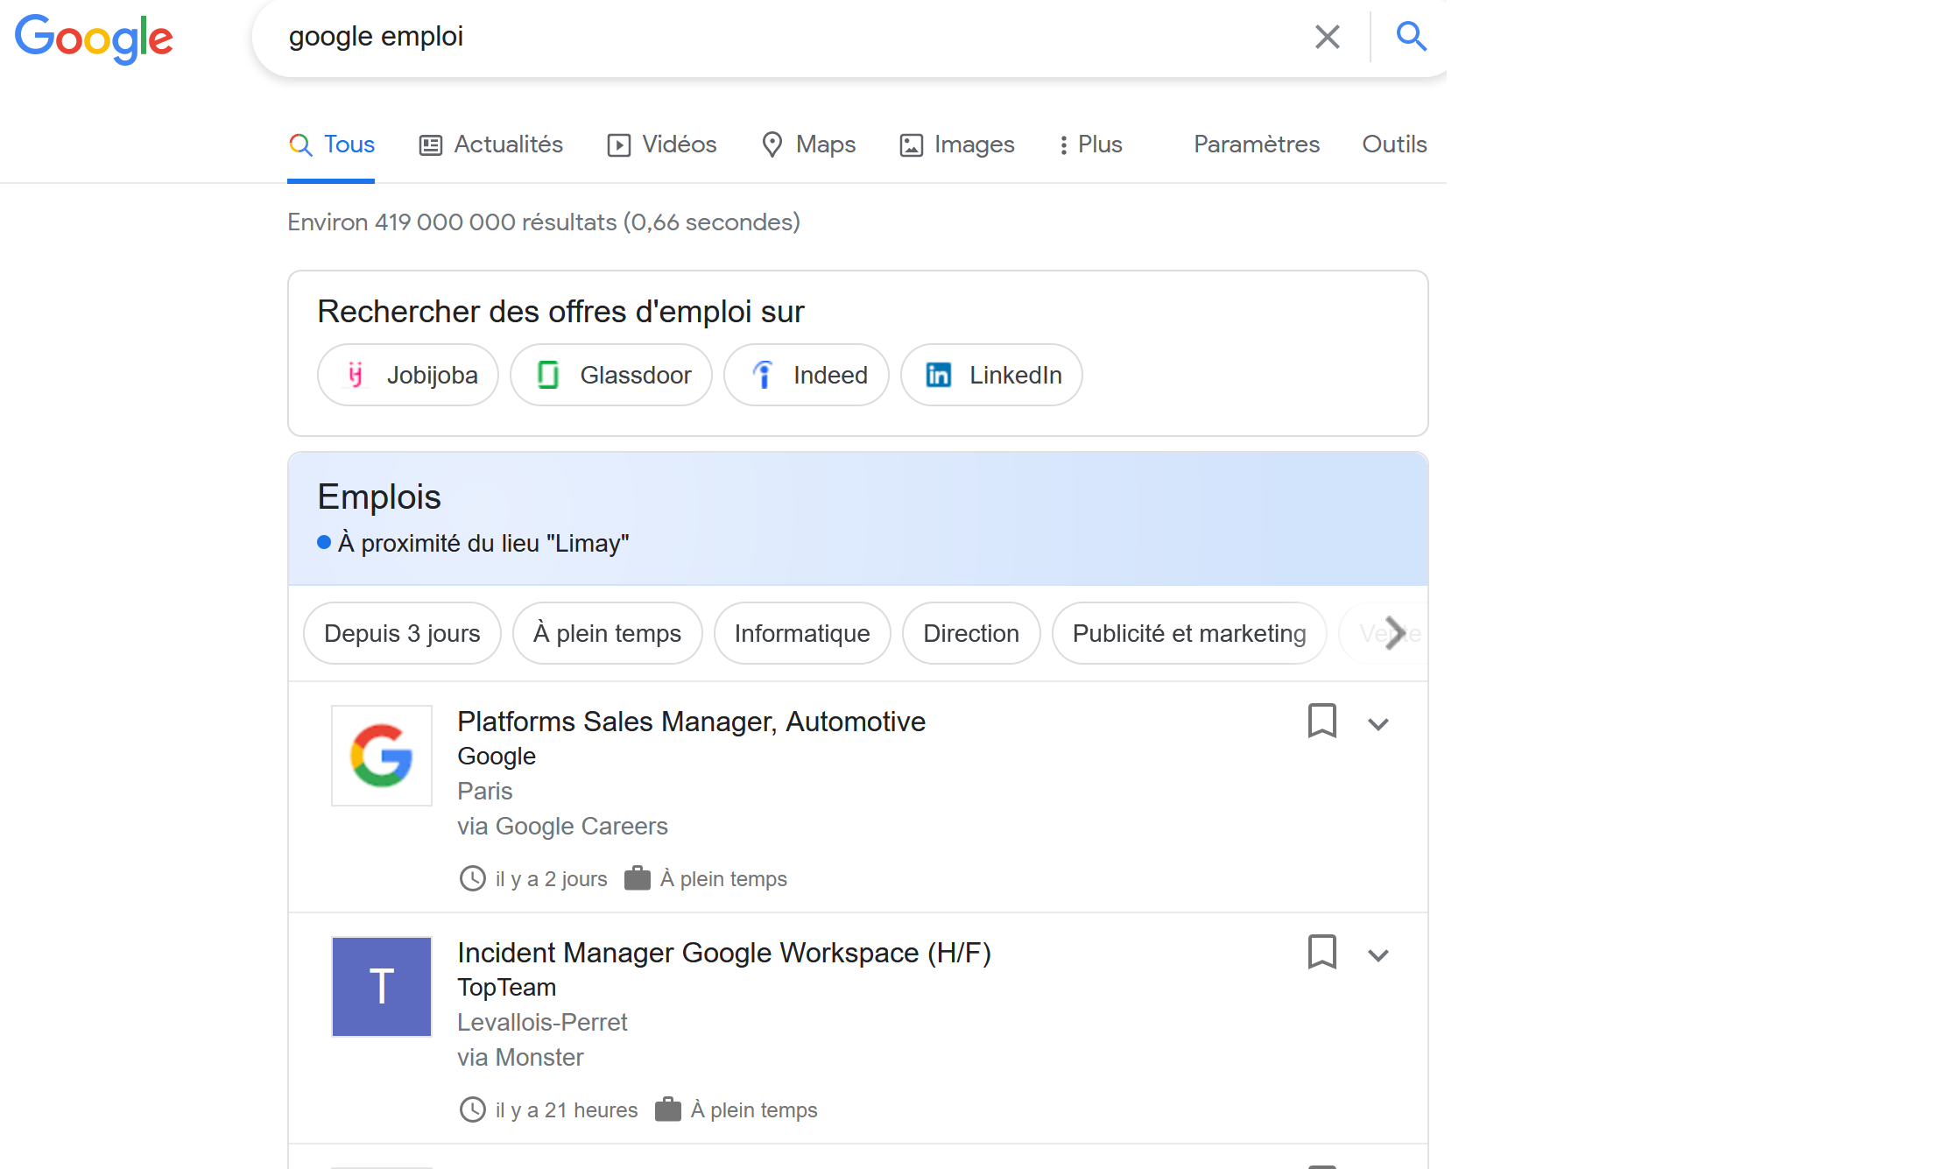Show more filter chips with arrow

point(1395,633)
